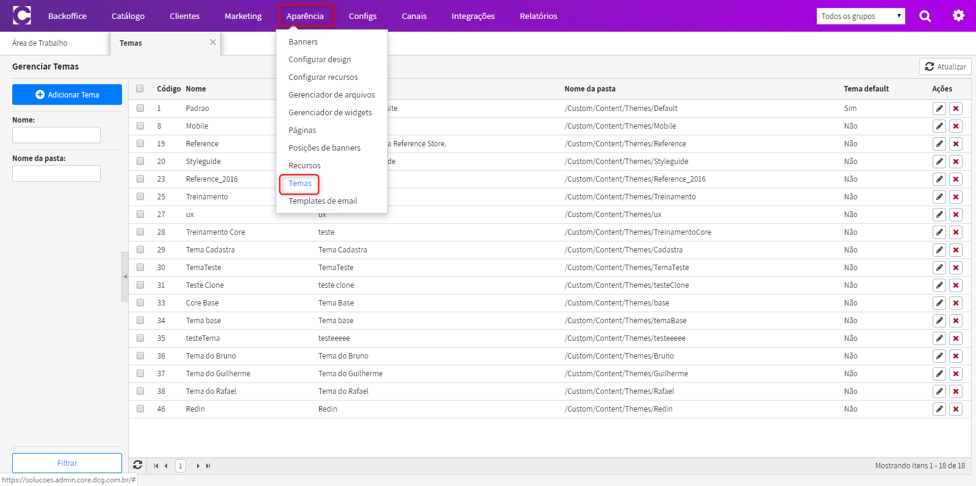The height and width of the screenshot is (486, 976).
Task: Click page number 1 in pager
Action: point(181,466)
